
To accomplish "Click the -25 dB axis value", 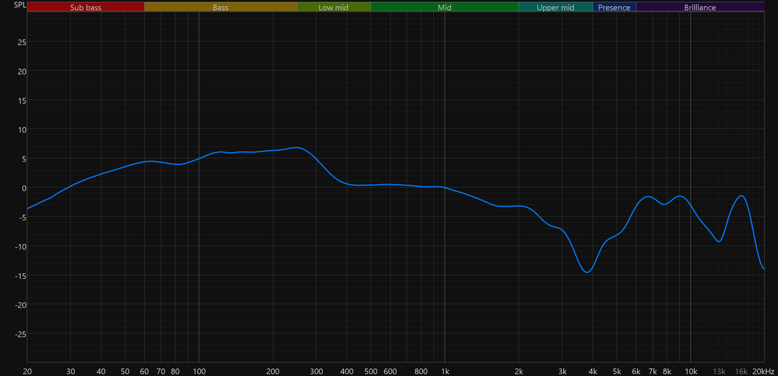I will tap(20, 333).
